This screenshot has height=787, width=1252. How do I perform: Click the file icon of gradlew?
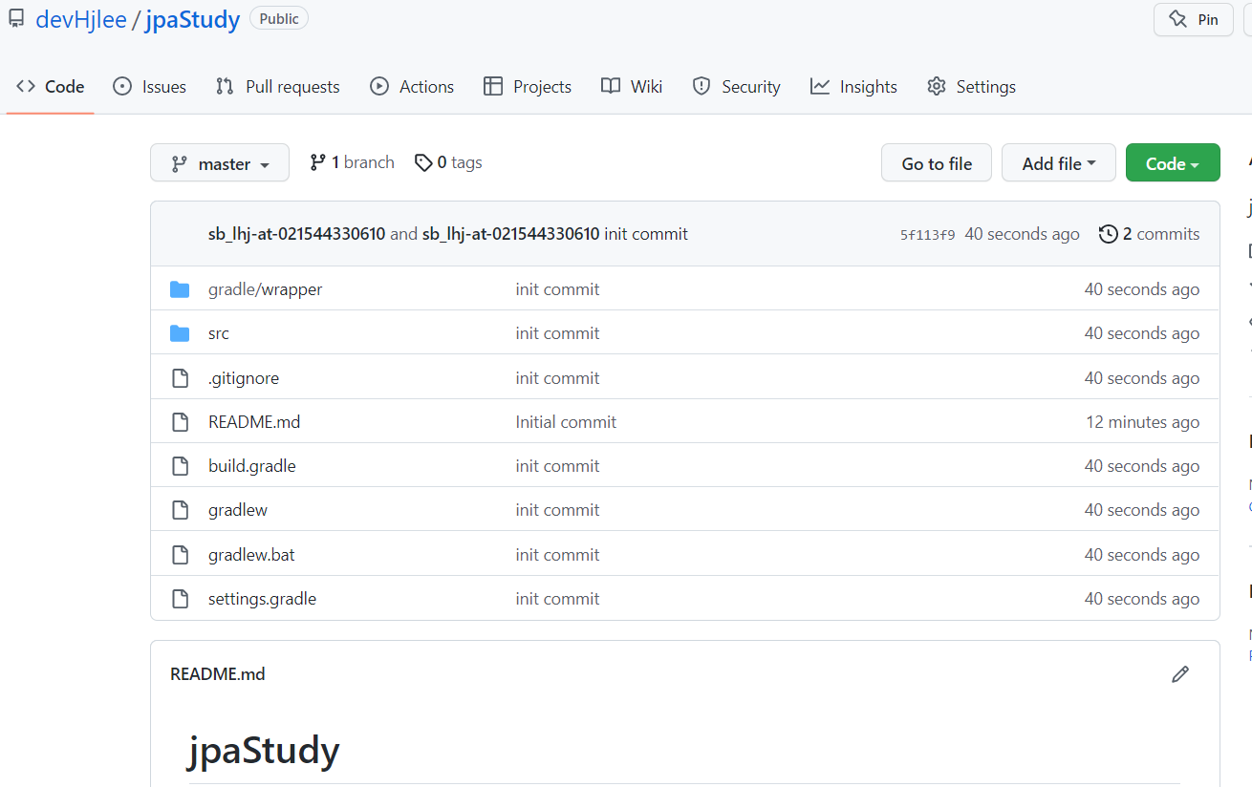click(x=180, y=510)
